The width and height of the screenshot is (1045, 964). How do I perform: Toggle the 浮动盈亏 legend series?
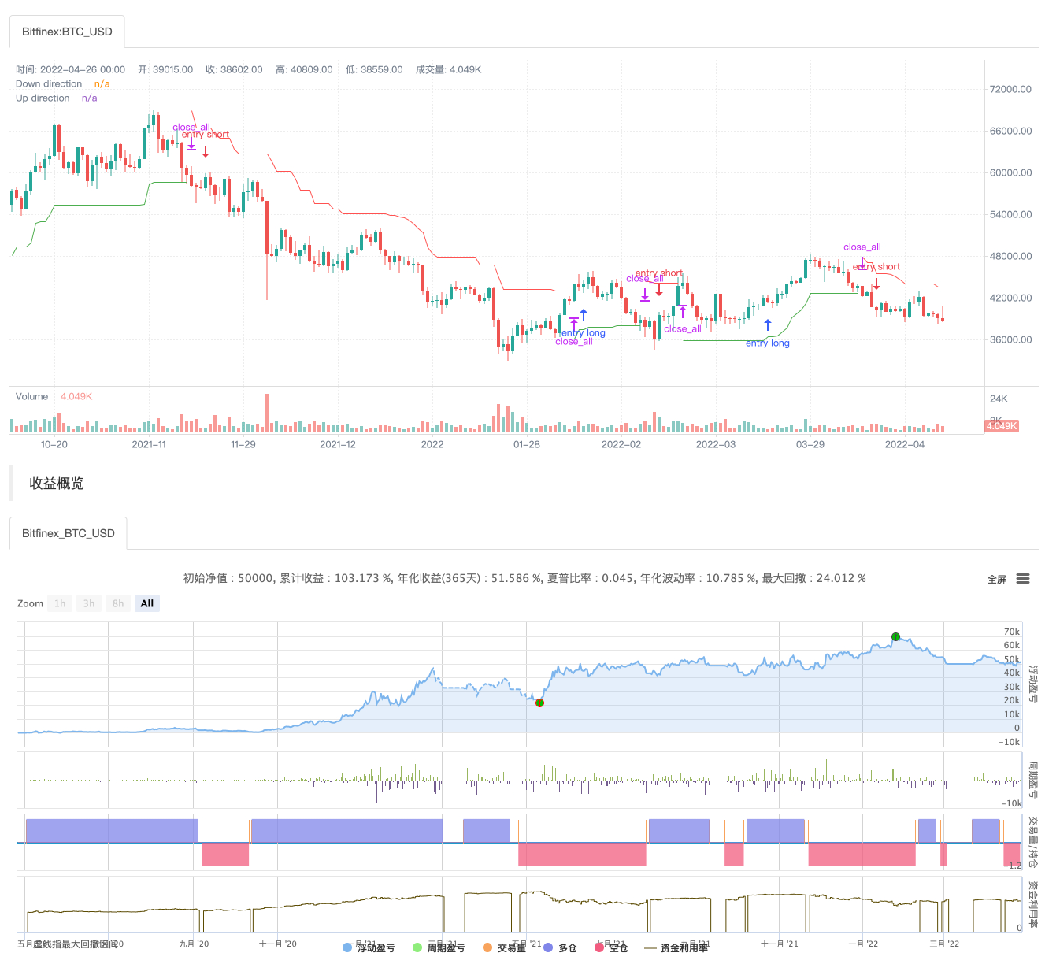point(369,947)
